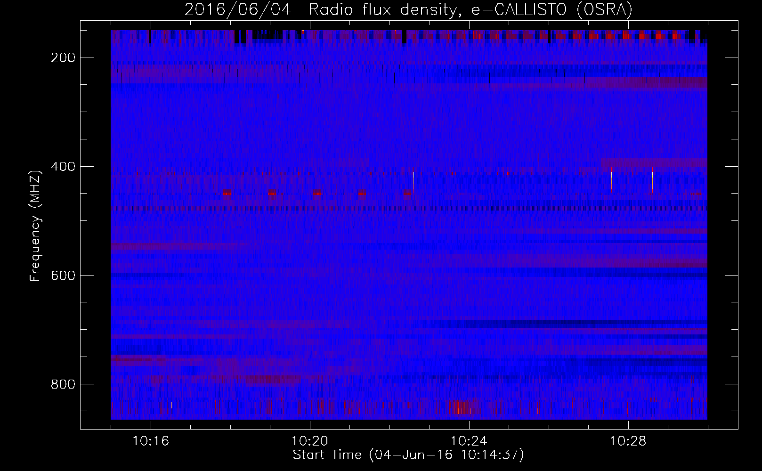762x471 pixels.
Task: Click the 10:24 time tick label
Action: click(469, 441)
